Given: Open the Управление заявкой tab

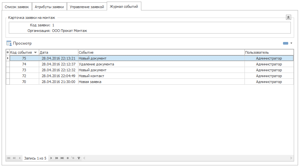Looking at the screenshot, I should (87, 7).
